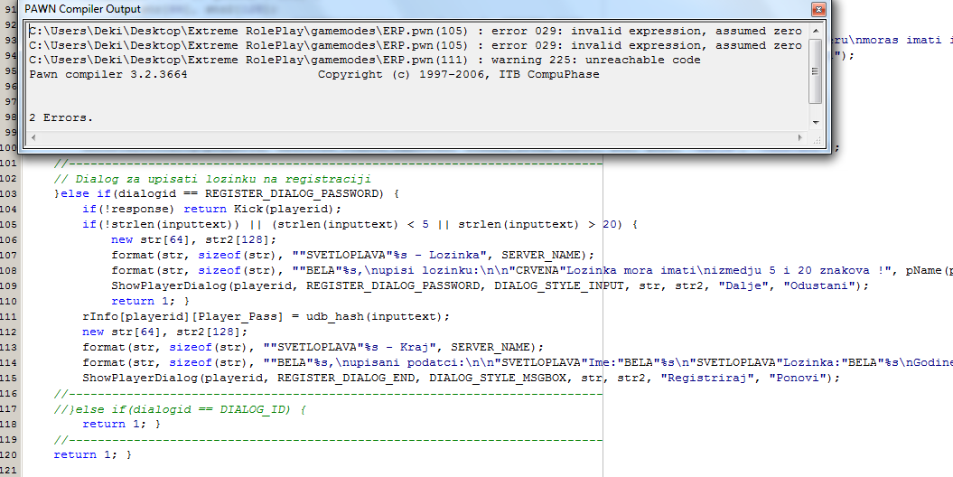Image resolution: width=953 pixels, height=477 pixels.
Task: Click the horizontal scrollbar track in compiler output
Action: point(416,138)
